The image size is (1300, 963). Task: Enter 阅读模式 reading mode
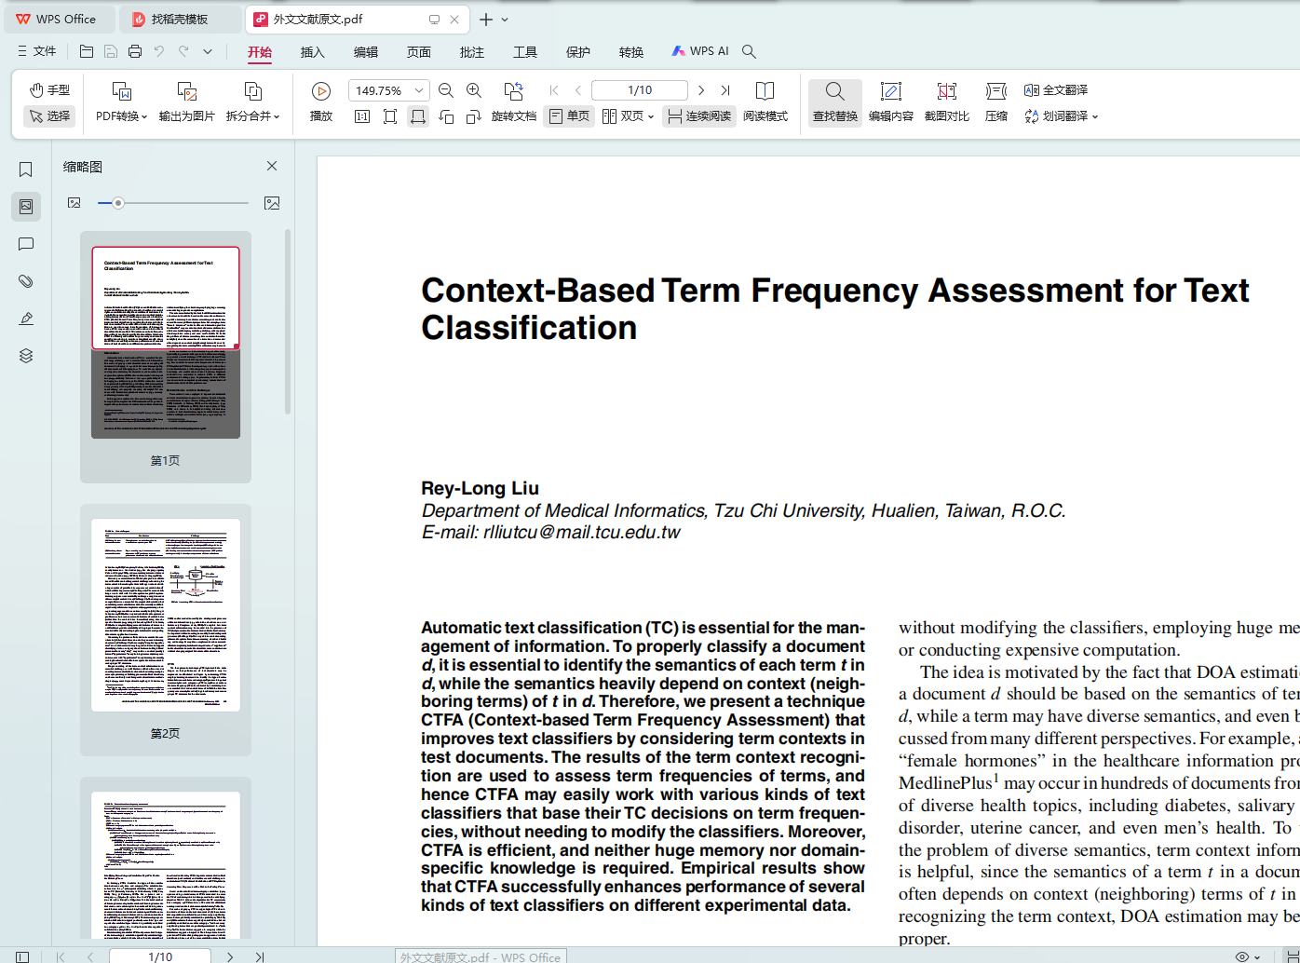tap(765, 102)
